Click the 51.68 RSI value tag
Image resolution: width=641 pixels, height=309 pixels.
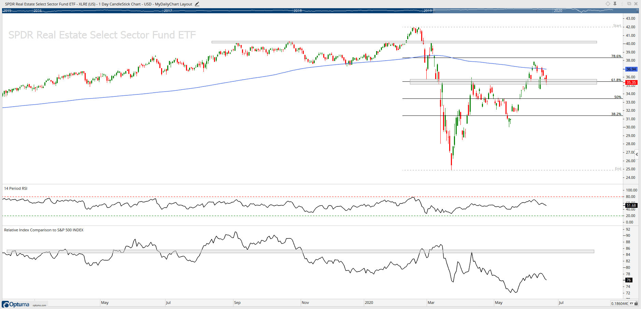pyautogui.click(x=631, y=205)
